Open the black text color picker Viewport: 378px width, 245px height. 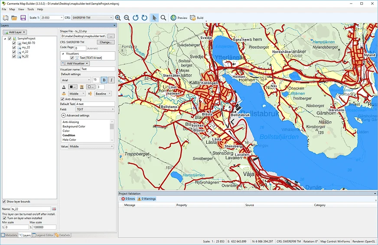(72, 87)
